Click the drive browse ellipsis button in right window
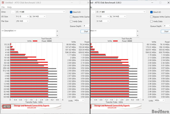This screenshot has width=170, height=114. [93, 12]
